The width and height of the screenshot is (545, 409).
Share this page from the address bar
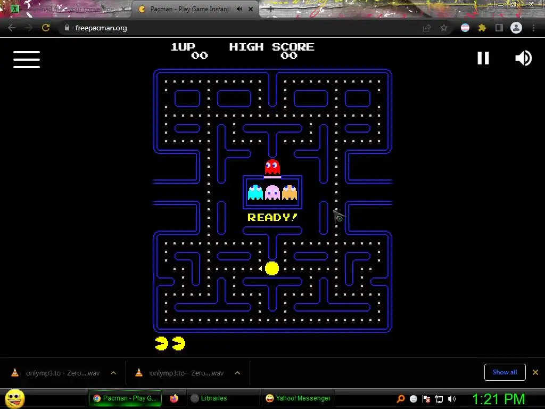[x=427, y=28]
